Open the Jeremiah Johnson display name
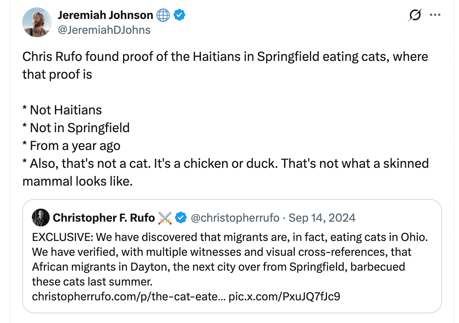 click(x=105, y=15)
